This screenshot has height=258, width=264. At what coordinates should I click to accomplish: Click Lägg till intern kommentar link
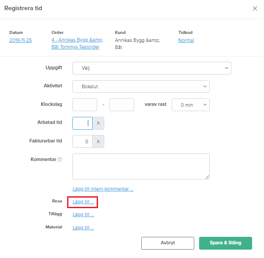pyautogui.click(x=103, y=189)
